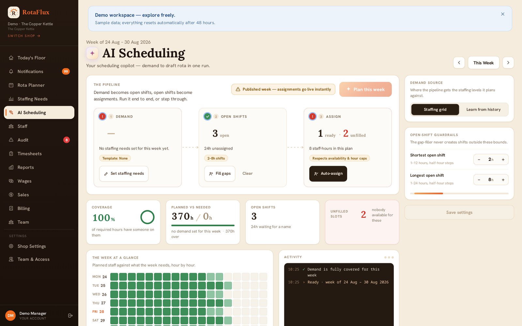Click the Fill gaps button
522x326 pixels.
[220, 174]
